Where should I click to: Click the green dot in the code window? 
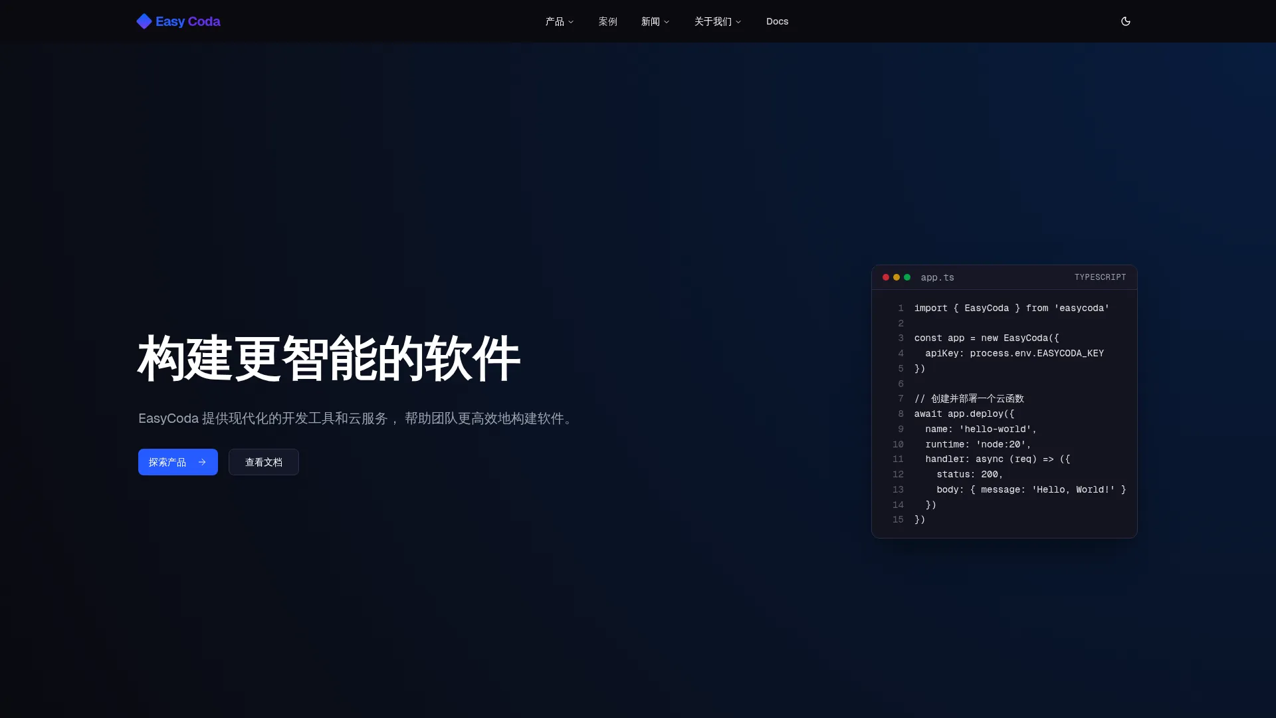907,277
